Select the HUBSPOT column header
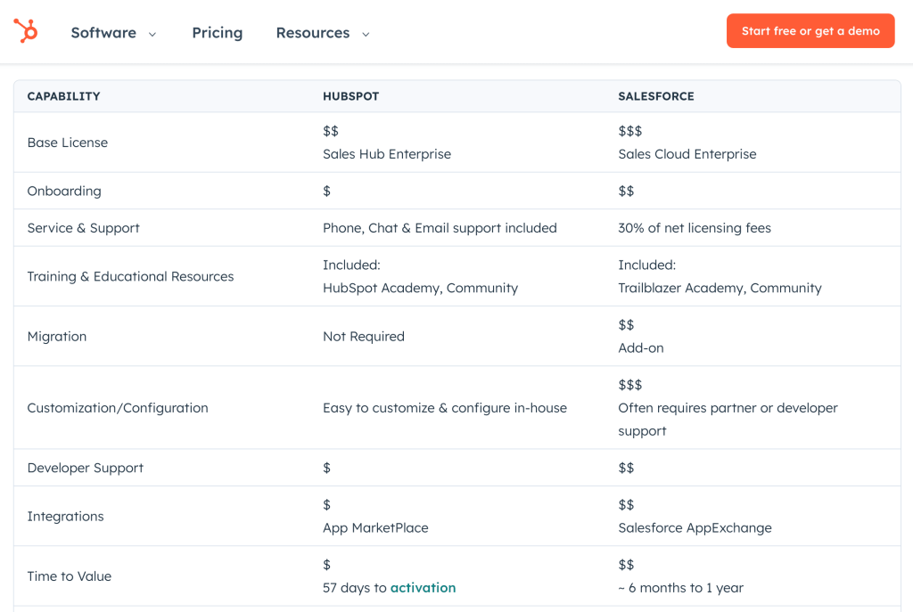Viewport: 913px width, 612px height. 350,96
